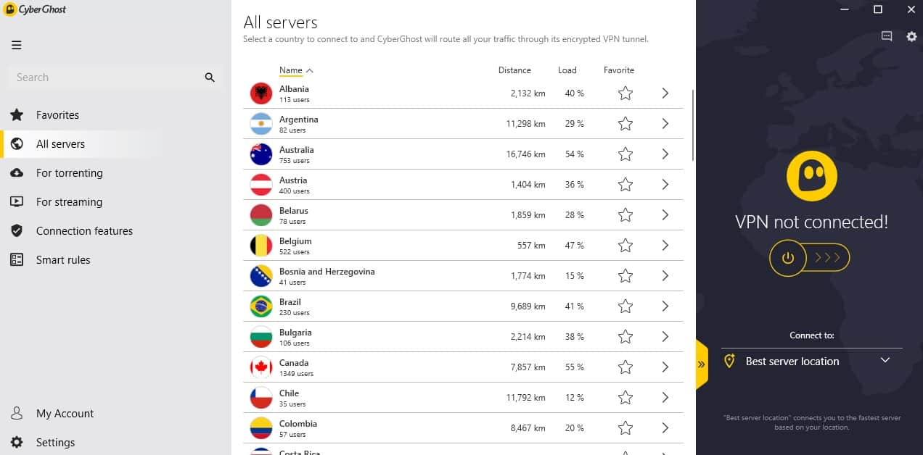Mark Albania as a favorite
Image resolution: width=923 pixels, height=455 pixels.
(625, 93)
